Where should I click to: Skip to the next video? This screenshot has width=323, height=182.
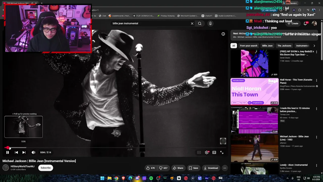(24, 152)
